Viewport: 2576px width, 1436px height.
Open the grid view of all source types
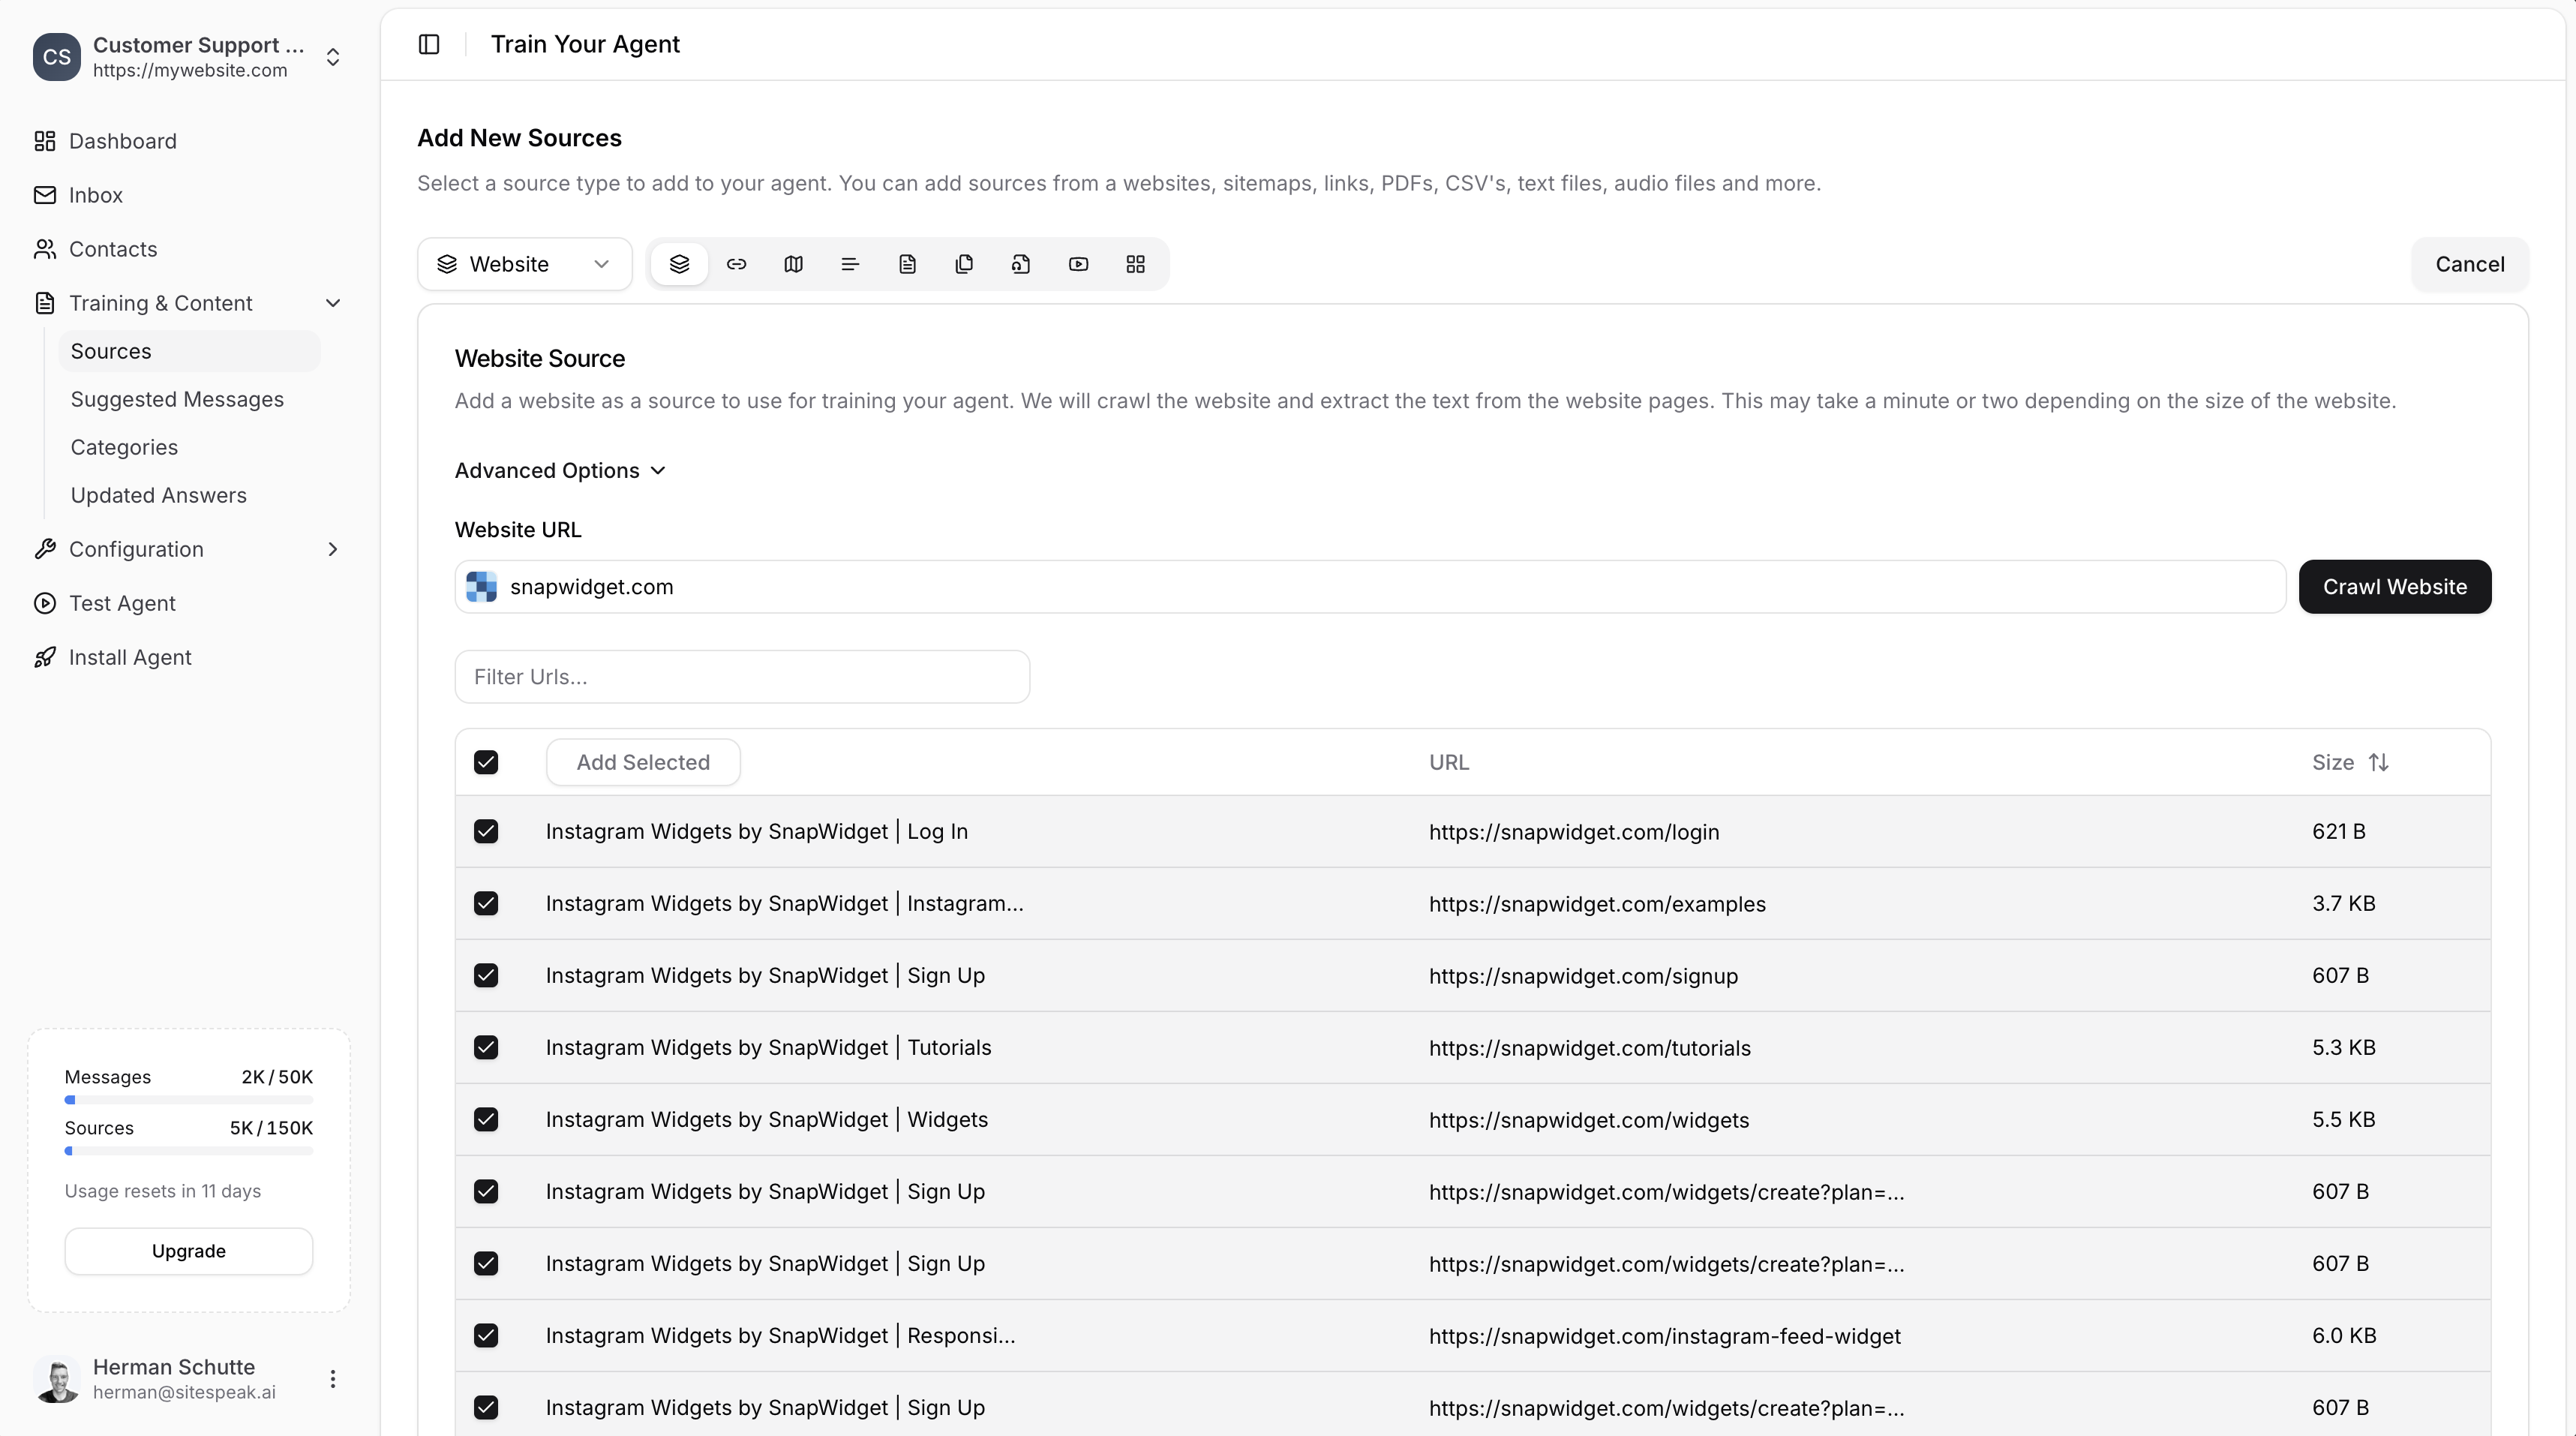1135,264
